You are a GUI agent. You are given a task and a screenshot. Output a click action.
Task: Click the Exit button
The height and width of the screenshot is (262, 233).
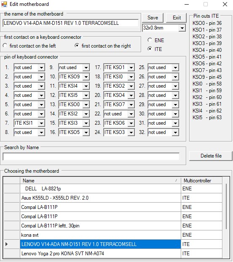coord(177,18)
